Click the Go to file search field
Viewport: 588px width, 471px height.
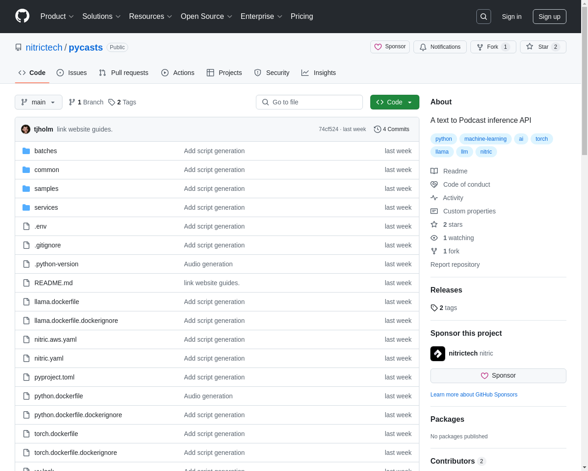click(x=309, y=102)
